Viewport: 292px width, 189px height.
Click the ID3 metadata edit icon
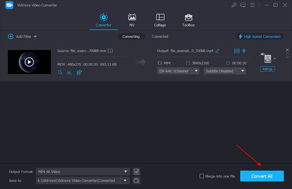click(x=237, y=51)
